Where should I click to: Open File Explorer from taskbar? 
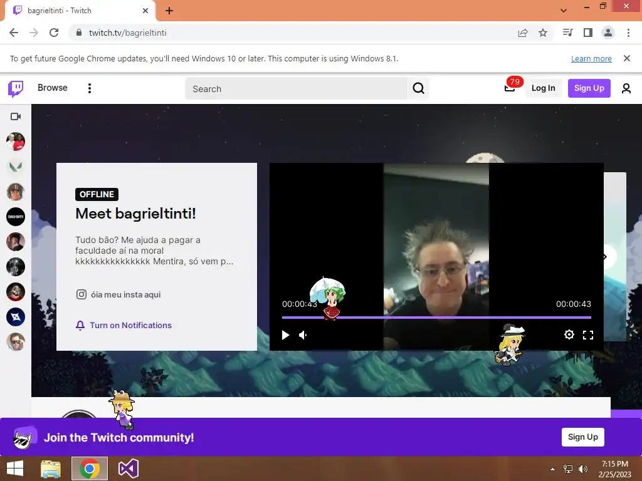[x=51, y=468]
